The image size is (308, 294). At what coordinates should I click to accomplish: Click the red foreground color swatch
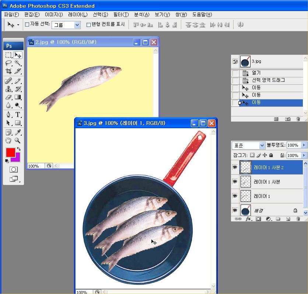tap(10, 152)
